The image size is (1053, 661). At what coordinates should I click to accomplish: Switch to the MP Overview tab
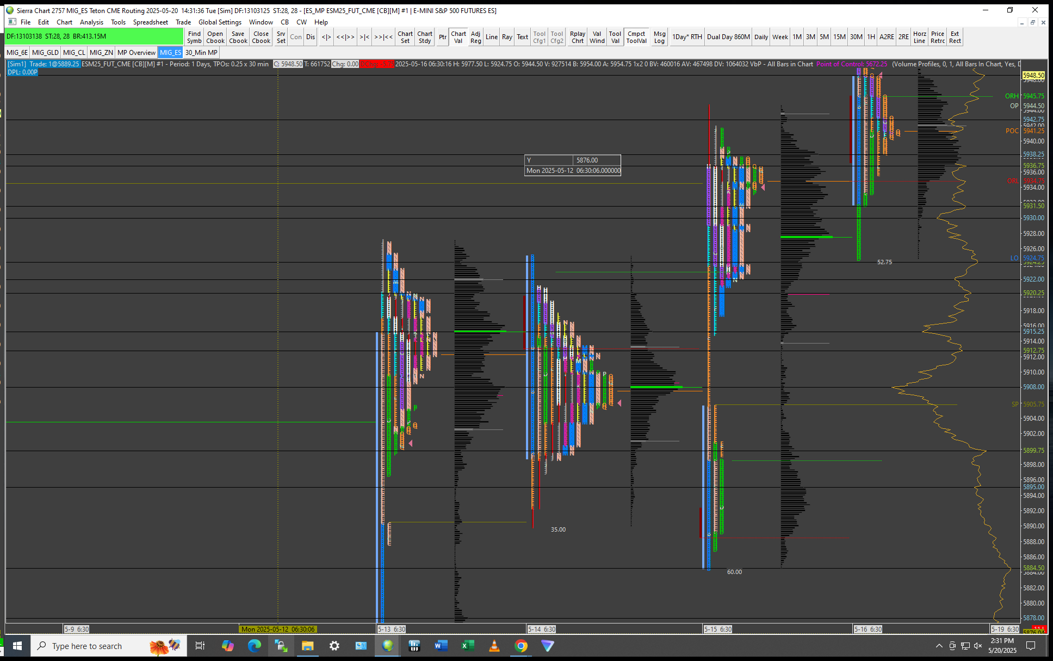pyautogui.click(x=136, y=53)
